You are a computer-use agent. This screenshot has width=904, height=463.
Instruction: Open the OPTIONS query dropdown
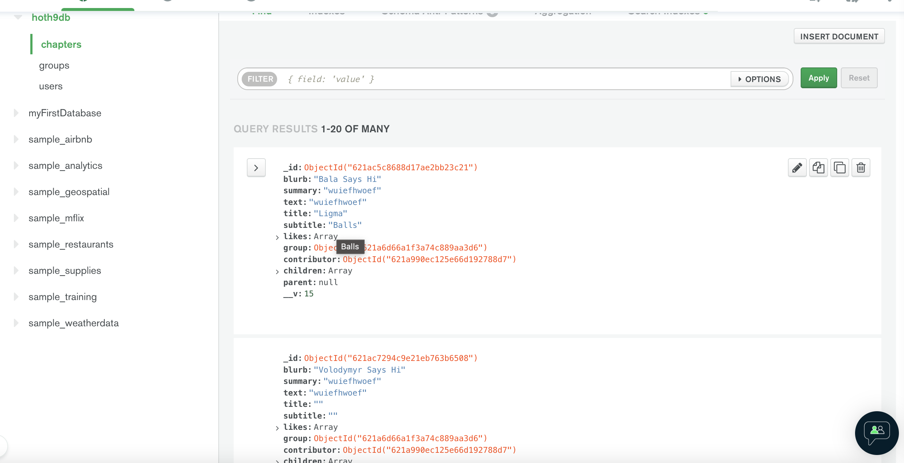coord(759,79)
